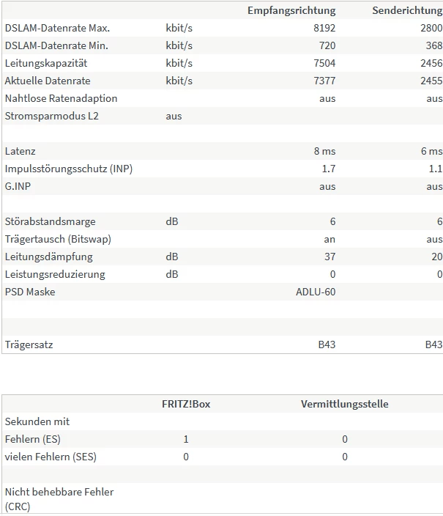The image size is (443, 516).
Task: Click the 8192 kbit/s downstream value
Action: [323, 28]
